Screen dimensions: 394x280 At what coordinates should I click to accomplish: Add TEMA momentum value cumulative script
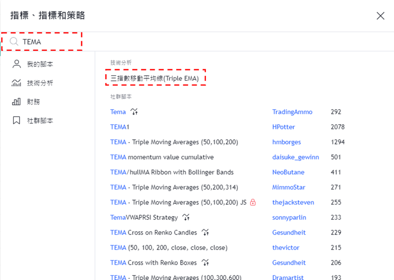click(162, 157)
